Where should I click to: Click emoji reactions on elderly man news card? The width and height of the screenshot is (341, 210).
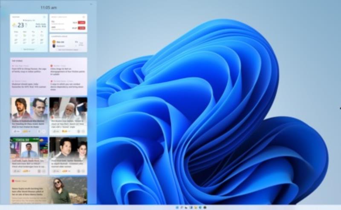[65, 132]
